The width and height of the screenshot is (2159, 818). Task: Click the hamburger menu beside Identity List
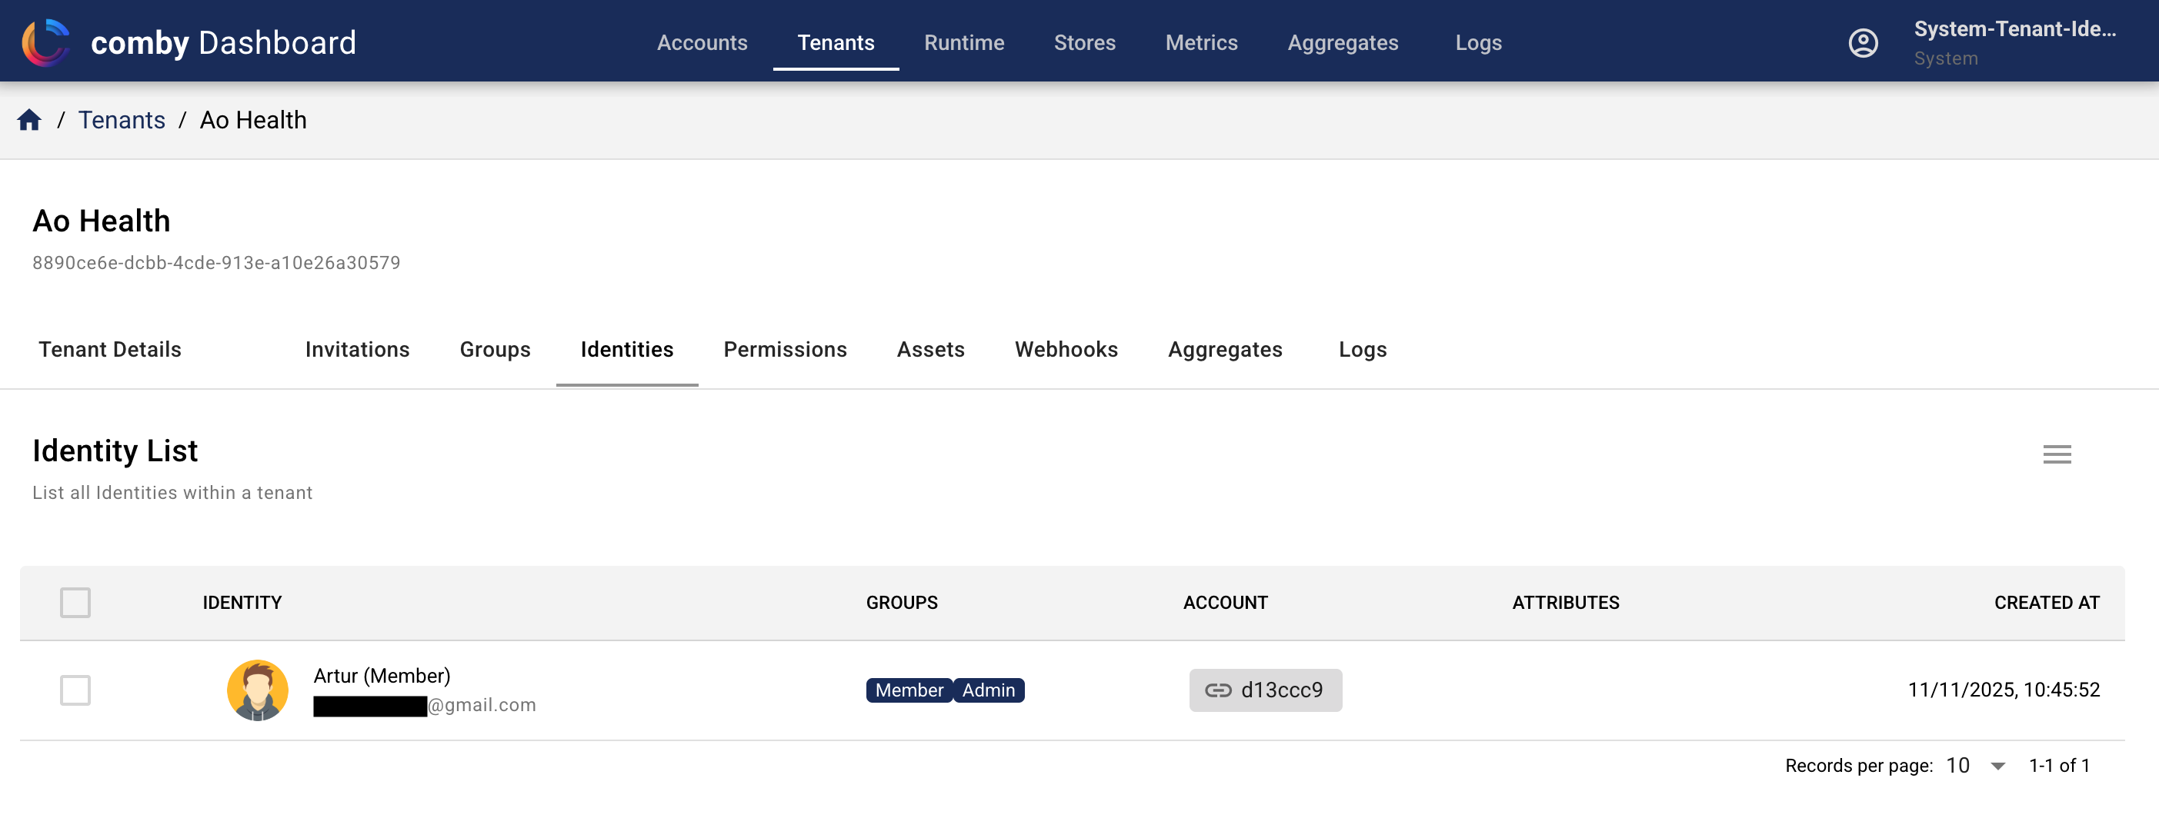pos(2056,454)
